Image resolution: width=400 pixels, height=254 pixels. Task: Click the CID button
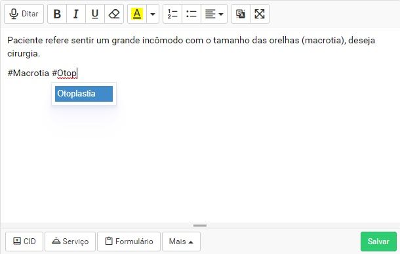(24, 242)
